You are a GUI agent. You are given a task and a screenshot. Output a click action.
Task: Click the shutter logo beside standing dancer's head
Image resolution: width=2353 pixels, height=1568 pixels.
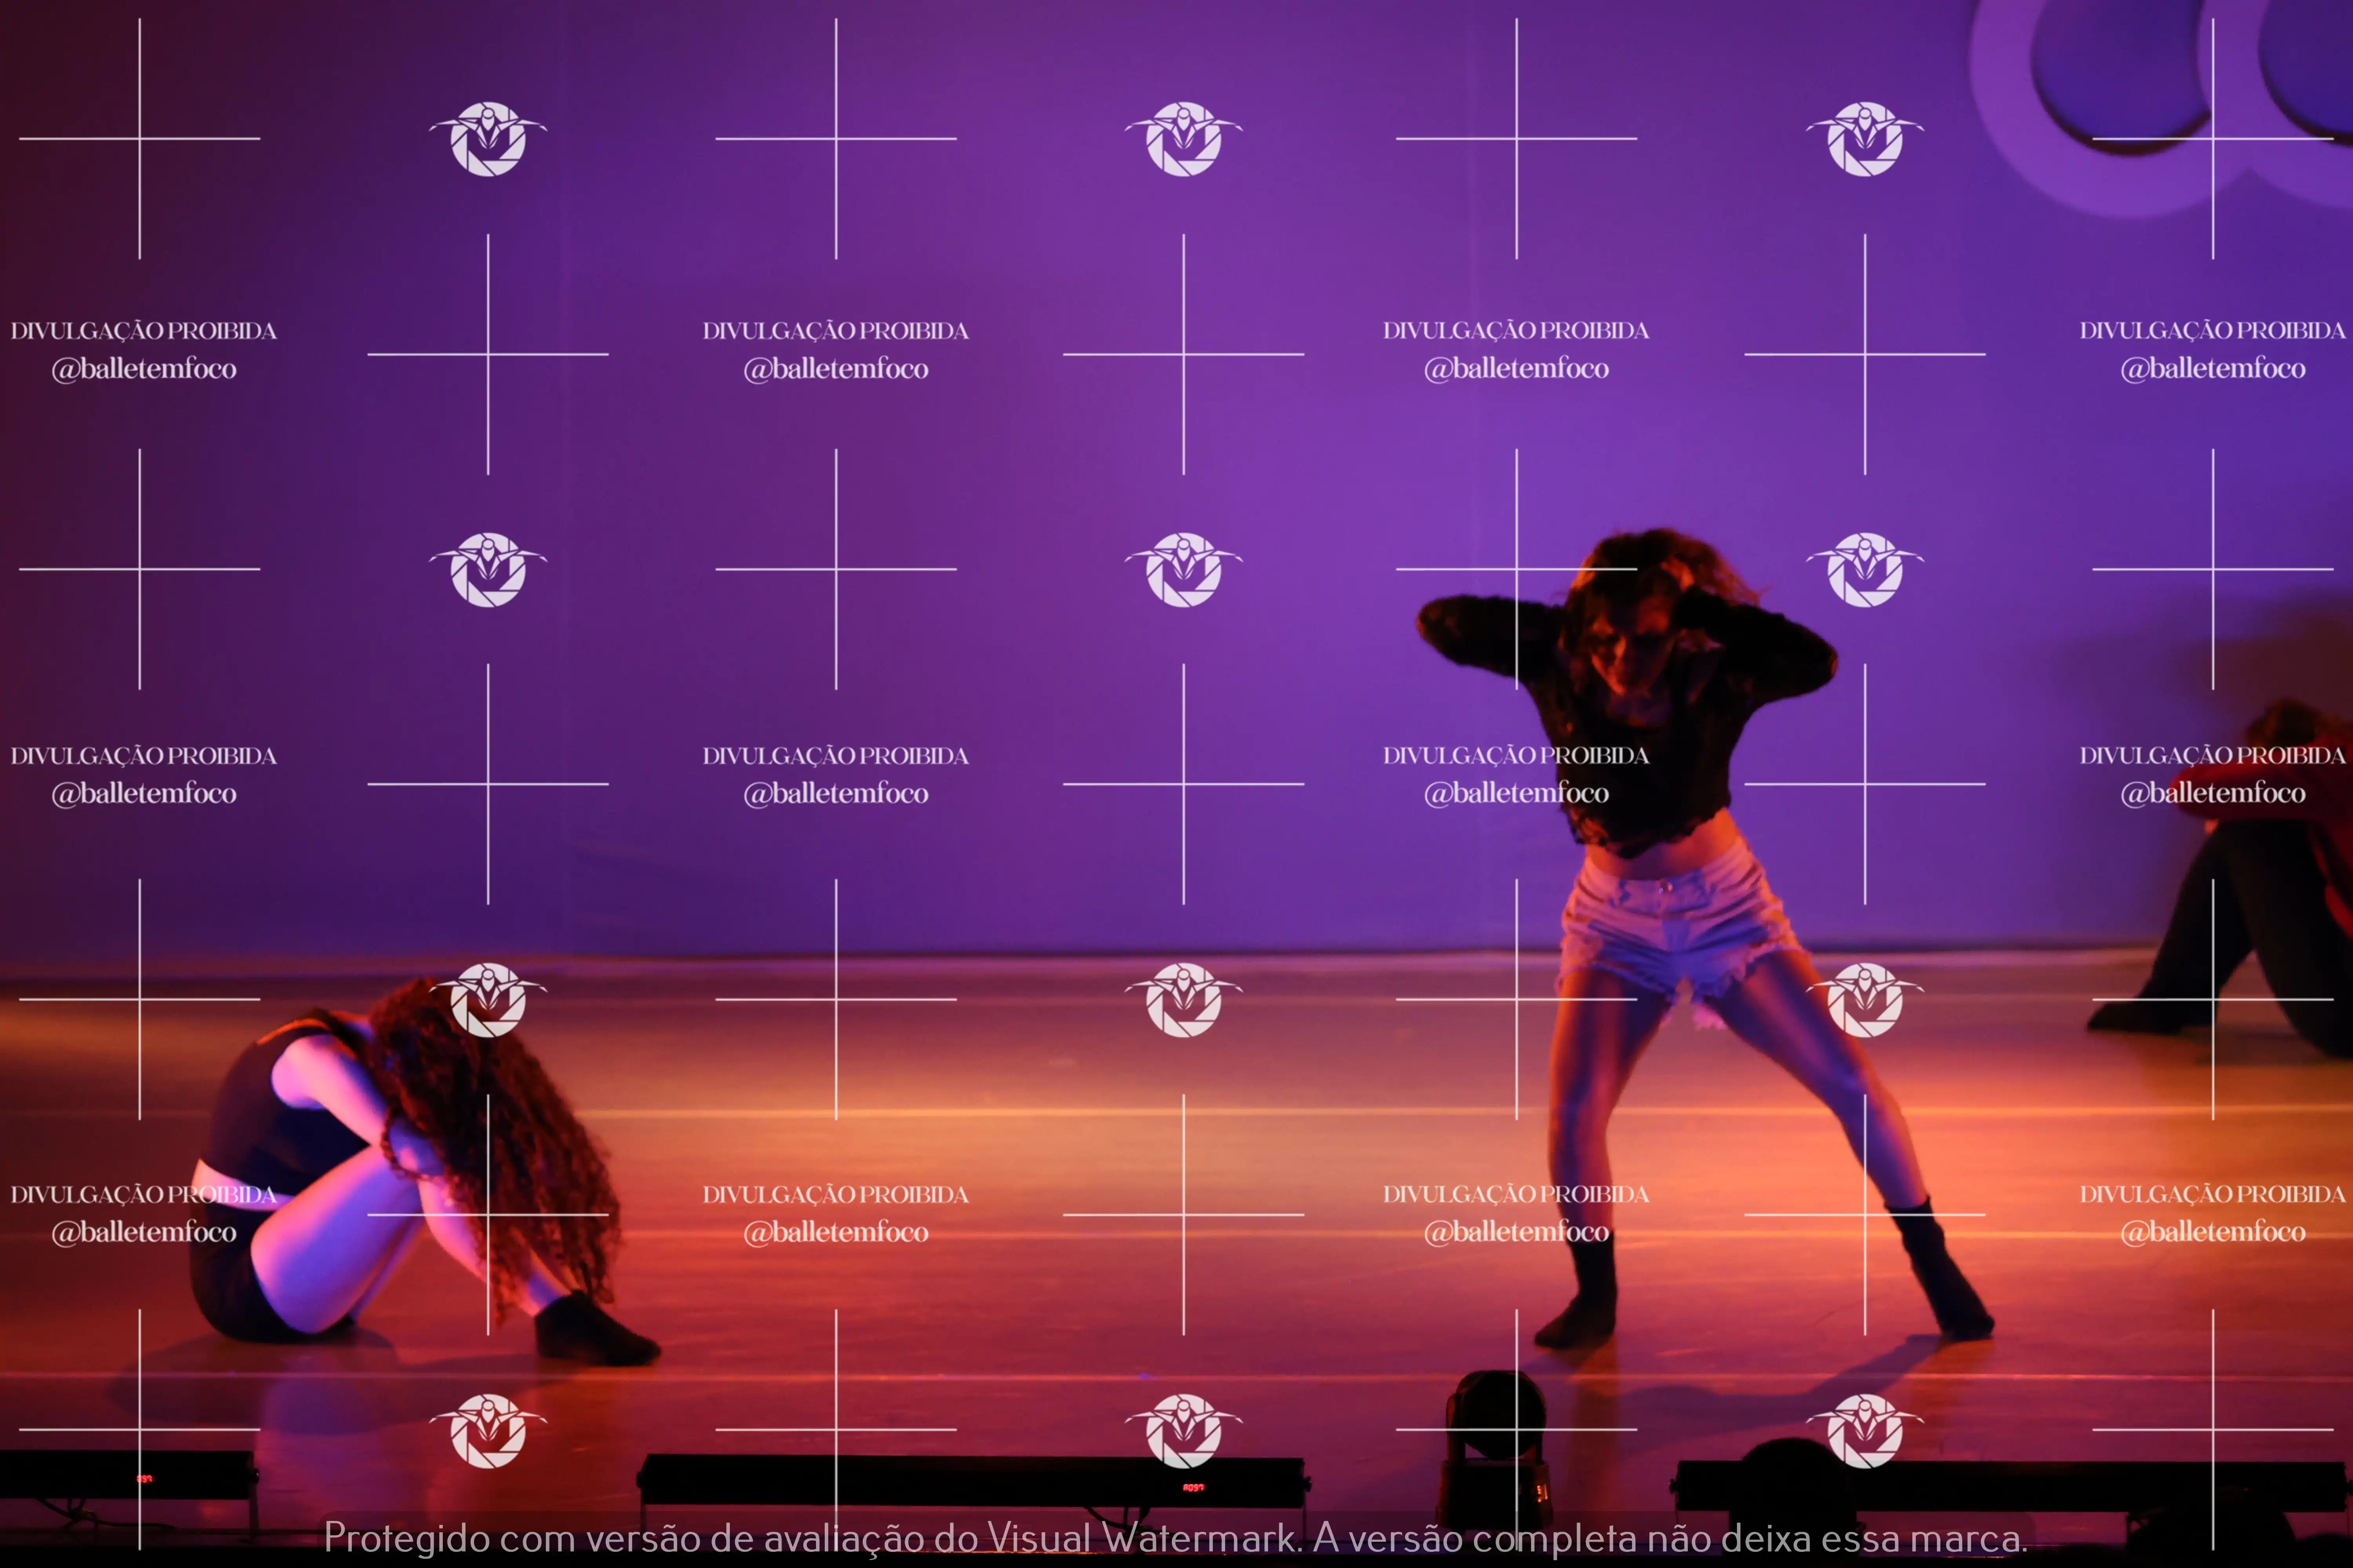(x=1864, y=570)
